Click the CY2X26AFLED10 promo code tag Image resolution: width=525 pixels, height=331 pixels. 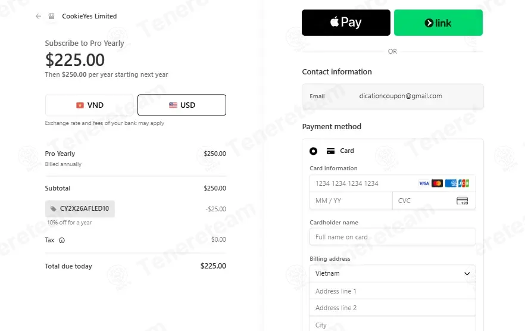tap(80, 209)
